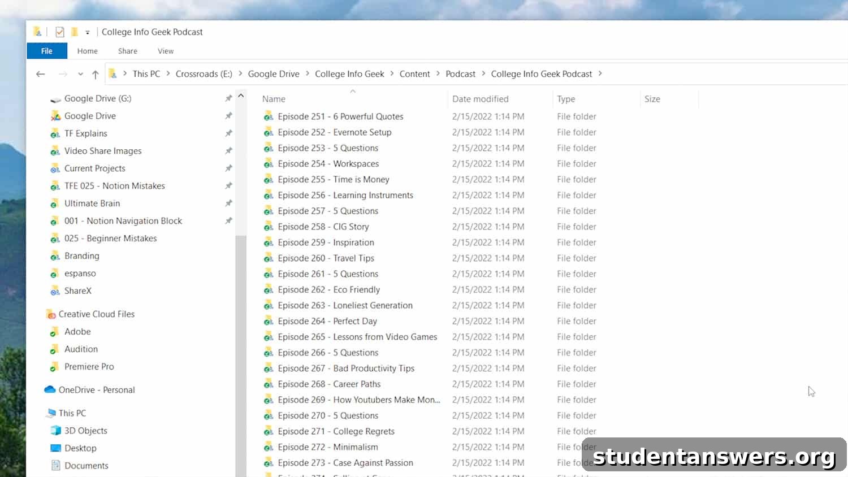Select Video Share Images in navigation pane
Viewport: 848px width, 477px height.
[x=103, y=151]
